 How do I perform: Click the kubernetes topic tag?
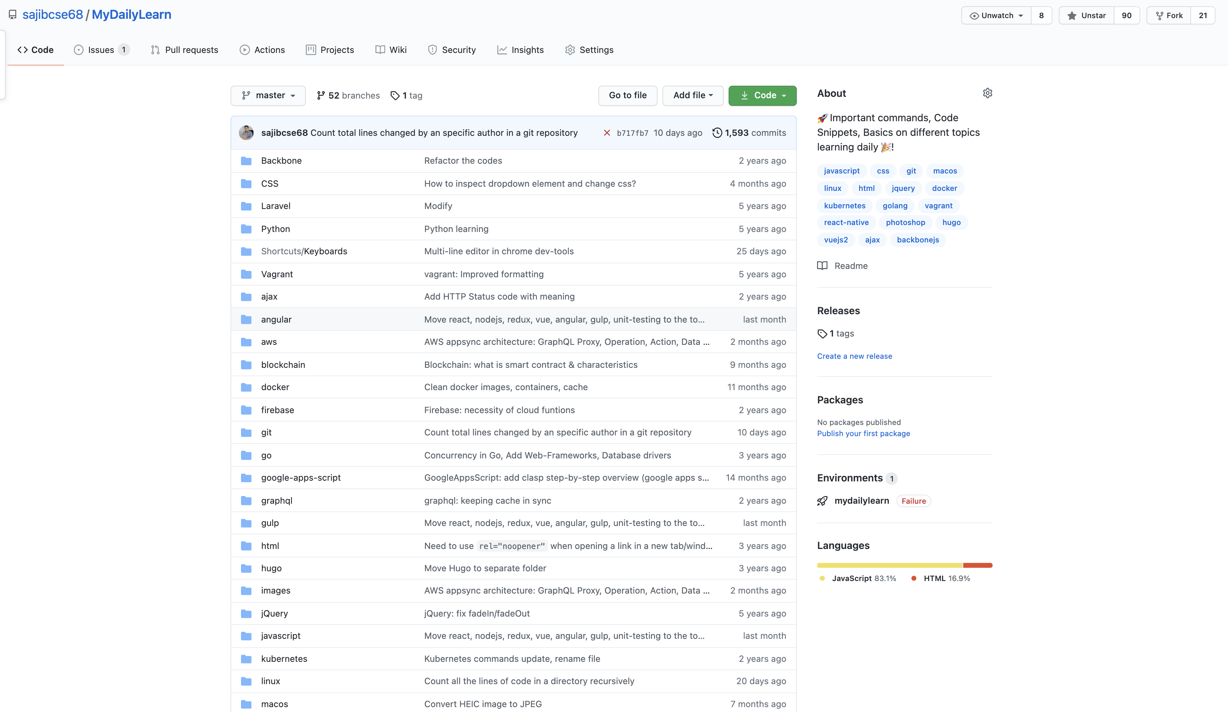pos(845,206)
